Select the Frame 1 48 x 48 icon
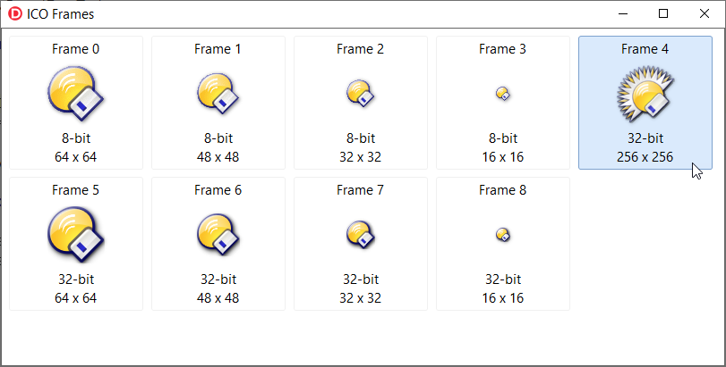Image resolution: width=726 pixels, height=367 pixels. (x=218, y=94)
